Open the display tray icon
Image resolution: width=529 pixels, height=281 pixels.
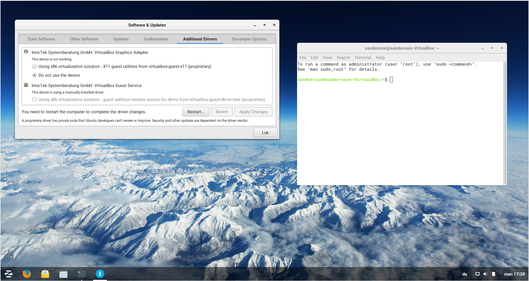pos(477,274)
